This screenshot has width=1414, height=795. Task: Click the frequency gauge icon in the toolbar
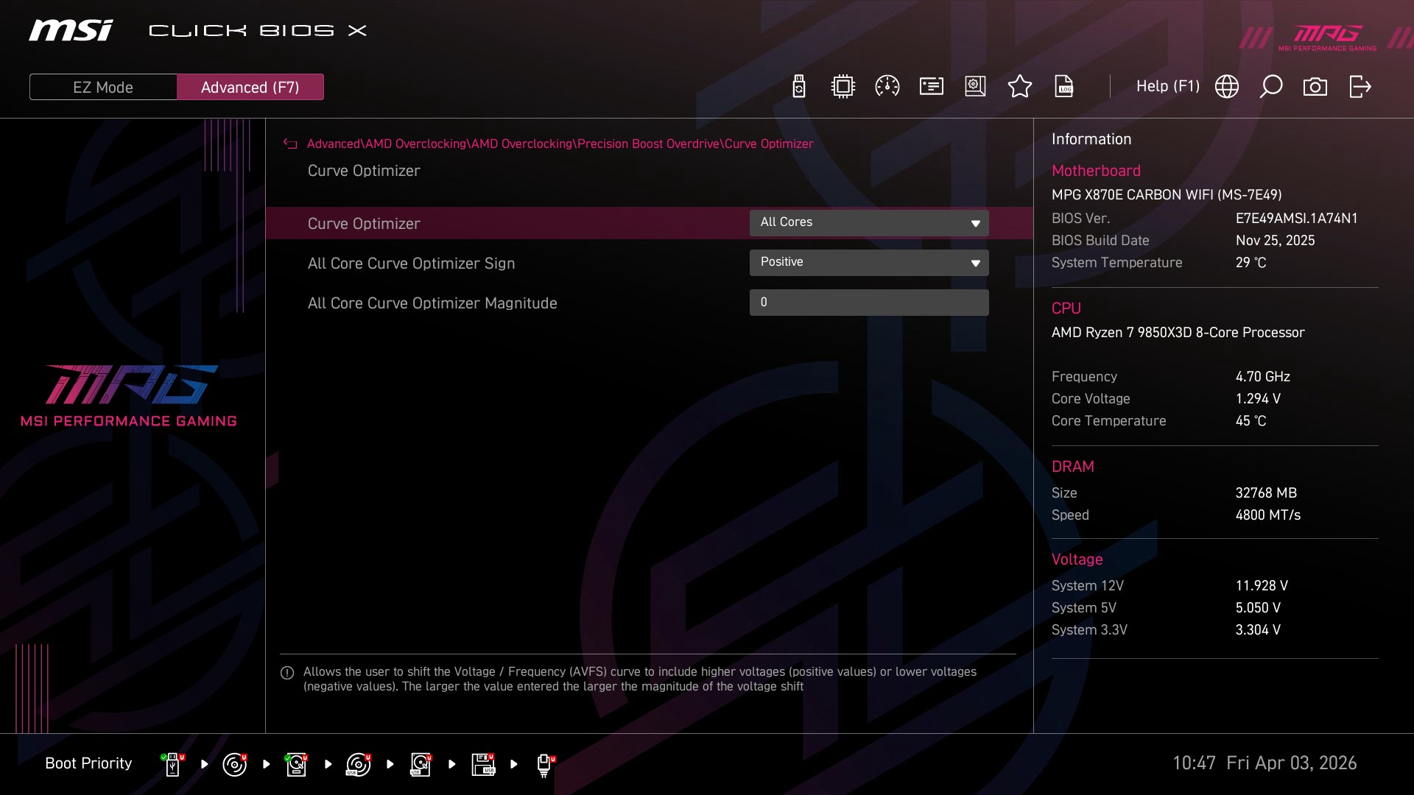pyautogui.click(x=887, y=86)
